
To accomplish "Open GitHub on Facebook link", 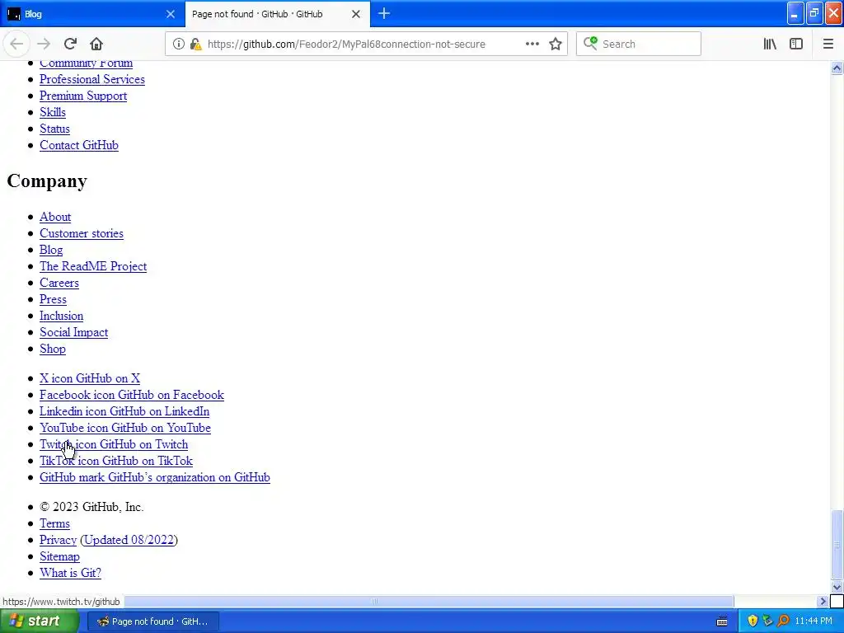I will pos(132,395).
